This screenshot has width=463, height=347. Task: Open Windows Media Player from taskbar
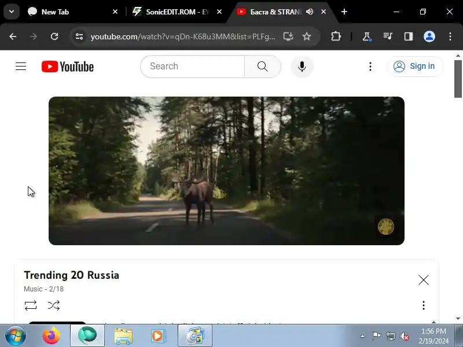(x=158, y=336)
